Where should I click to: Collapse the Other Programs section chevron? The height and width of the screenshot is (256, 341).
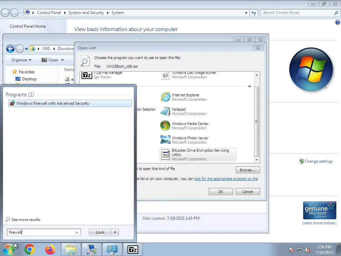tap(249, 86)
